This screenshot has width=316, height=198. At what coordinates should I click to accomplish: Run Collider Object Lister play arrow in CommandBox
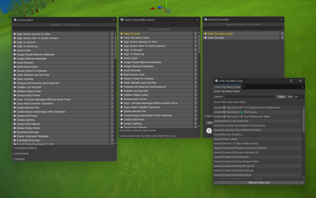click(x=15, y=91)
